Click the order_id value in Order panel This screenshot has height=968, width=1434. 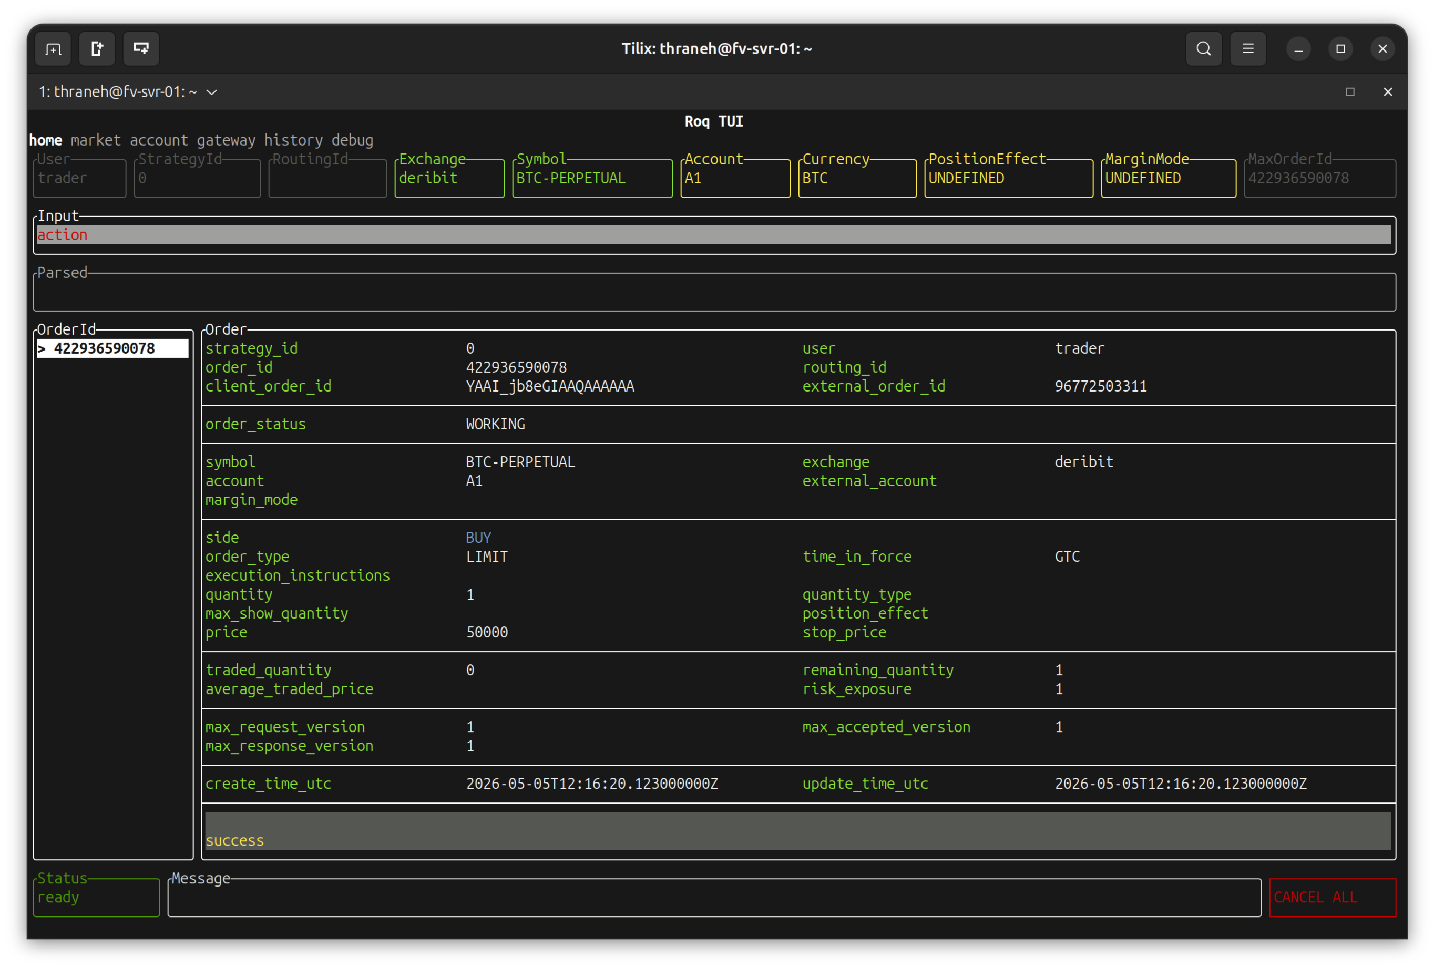point(517,368)
